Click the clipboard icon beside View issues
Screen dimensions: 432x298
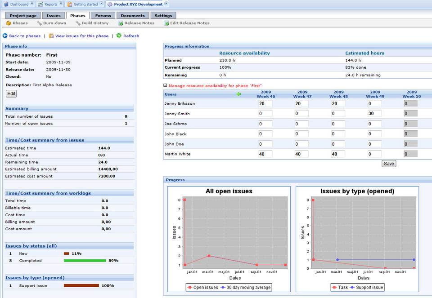[51, 36]
